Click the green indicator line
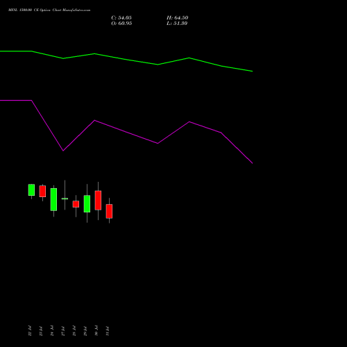 (x=126, y=59)
